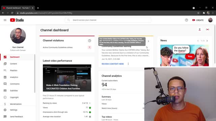Open Settings gear in the sidebar
The width and height of the screenshot is (216, 121).
coord(5,110)
